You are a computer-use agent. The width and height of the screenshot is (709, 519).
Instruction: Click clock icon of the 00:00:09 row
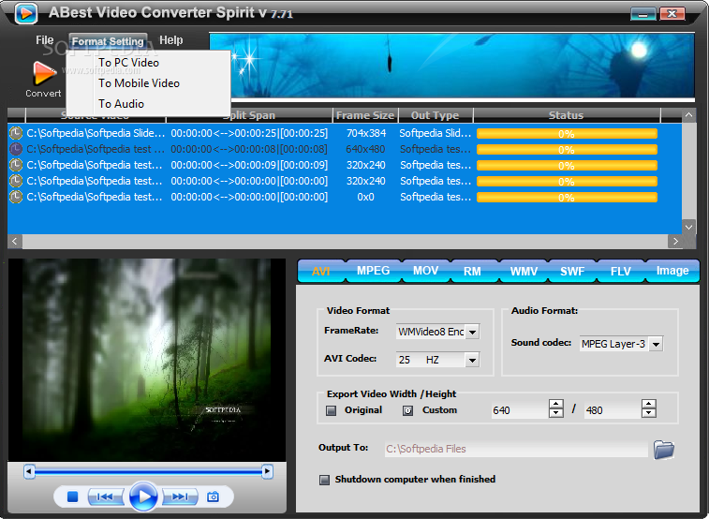coord(16,165)
